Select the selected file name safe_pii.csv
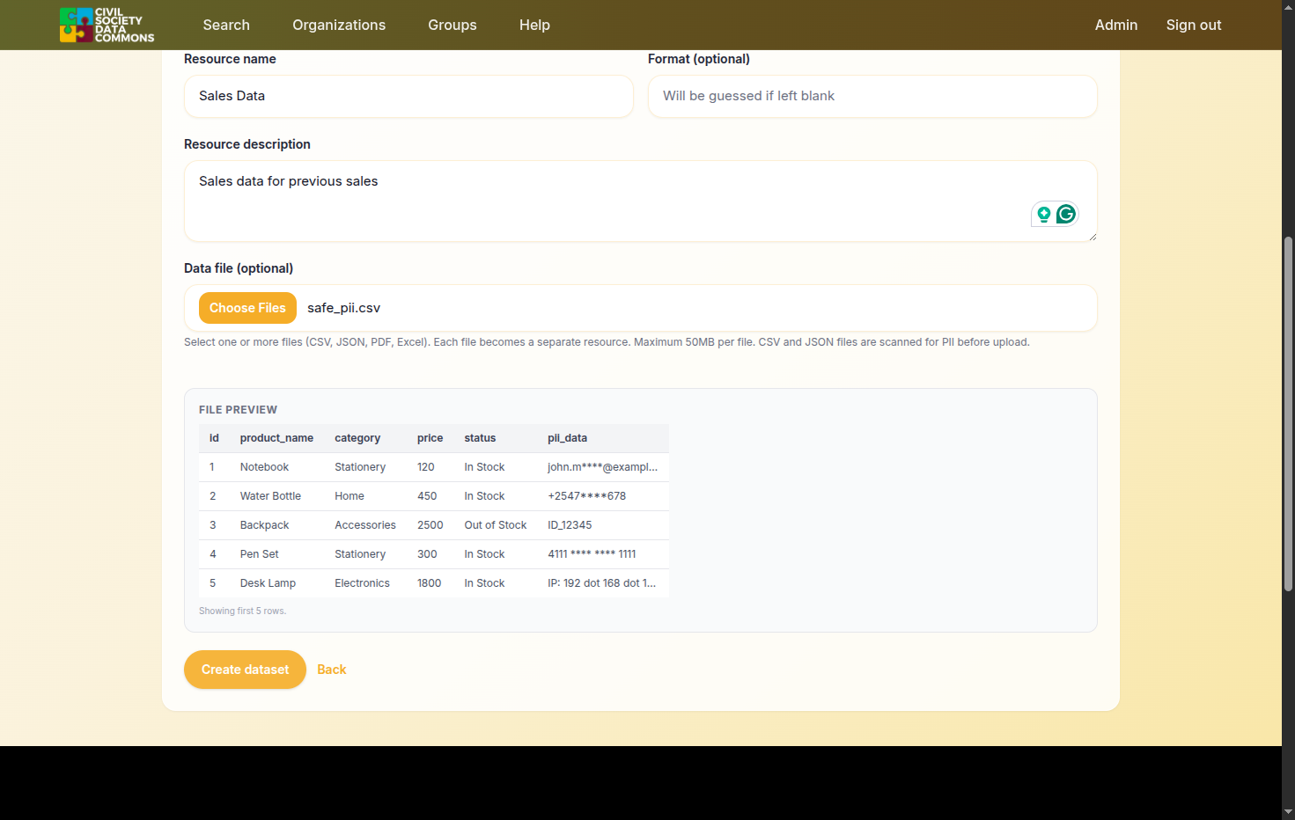Screen dimensions: 1295x820 click(344, 308)
